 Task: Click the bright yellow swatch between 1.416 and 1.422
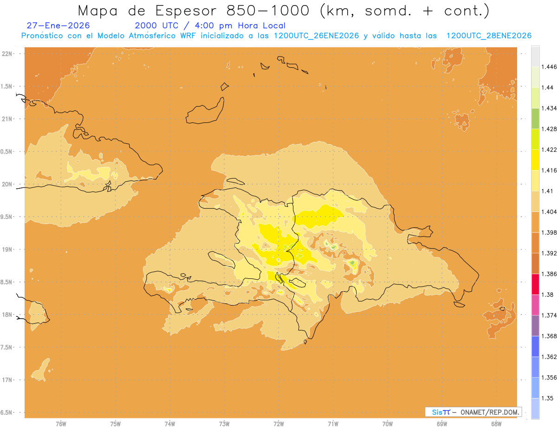tap(535, 160)
